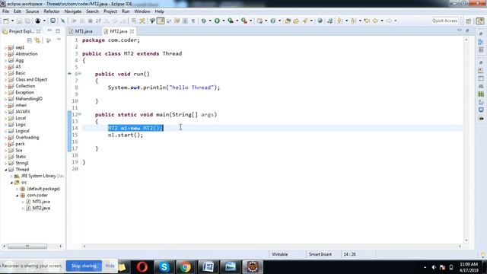Switch to the MT1.java editor tab
Screen dimensions: 487x274
84,31
